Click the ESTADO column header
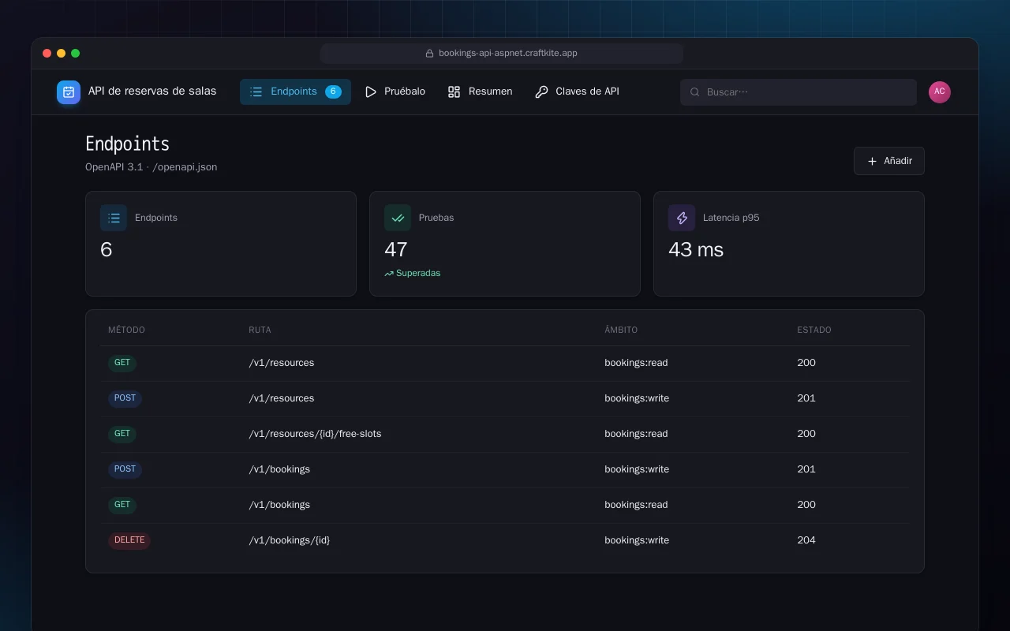 point(814,330)
